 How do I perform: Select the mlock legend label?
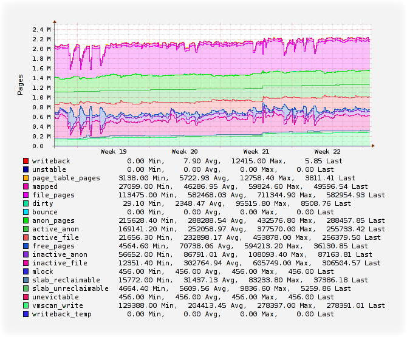(43, 271)
